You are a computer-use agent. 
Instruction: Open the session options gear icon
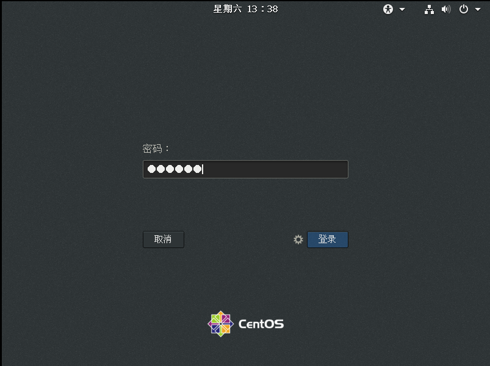(x=298, y=240)
